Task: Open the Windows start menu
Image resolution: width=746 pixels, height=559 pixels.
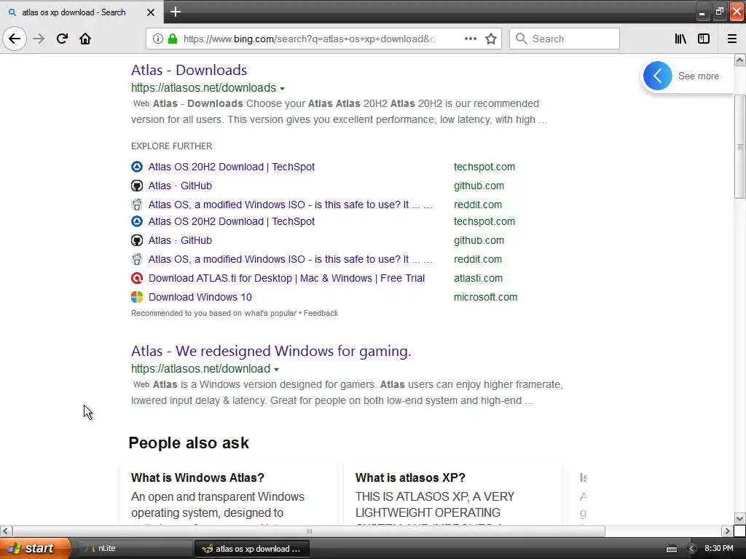Action: point(35,548)
